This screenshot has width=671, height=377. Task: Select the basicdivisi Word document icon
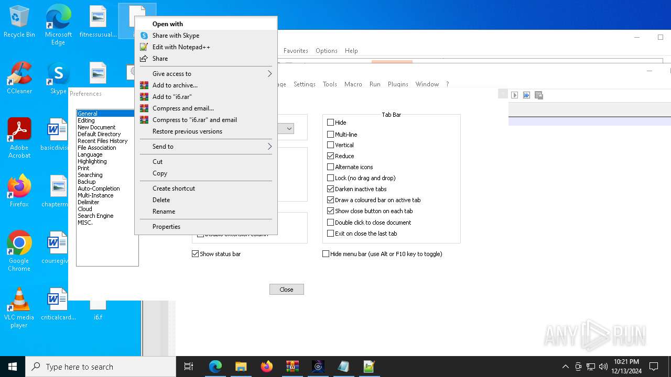click(x=57, y=135)
